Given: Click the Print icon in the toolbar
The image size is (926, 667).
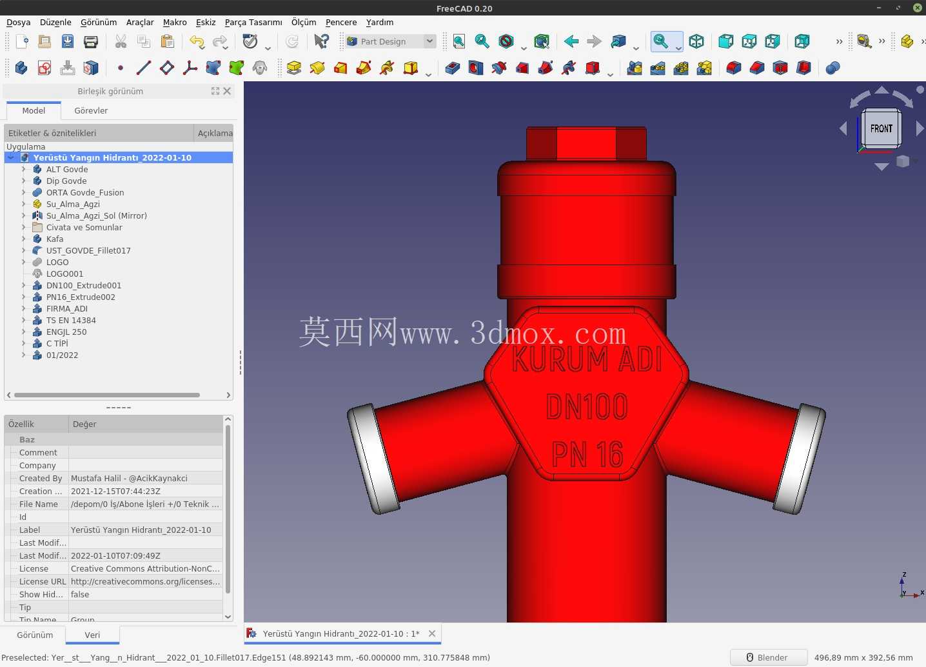Looking at the screenshot, I should pos(91,42).
